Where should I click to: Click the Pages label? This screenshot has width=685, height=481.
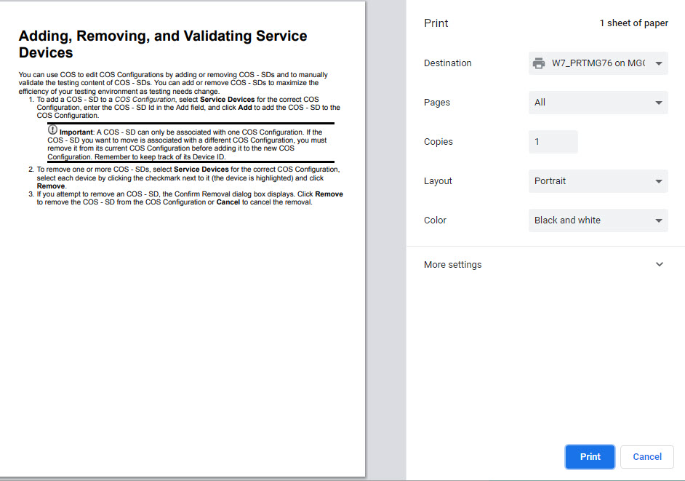coord(436,103)
